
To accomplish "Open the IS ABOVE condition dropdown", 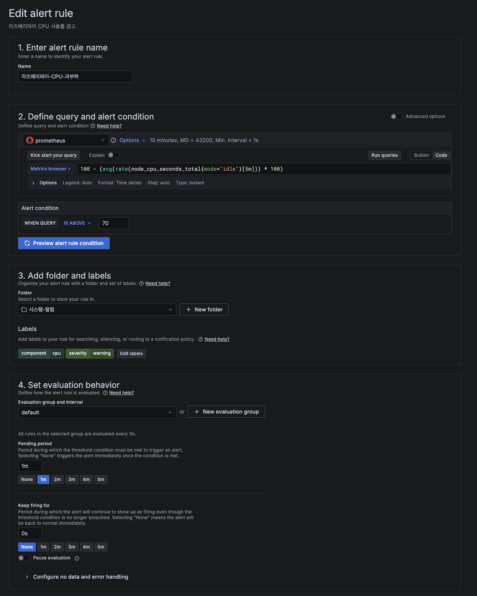I will coord(77,223).
